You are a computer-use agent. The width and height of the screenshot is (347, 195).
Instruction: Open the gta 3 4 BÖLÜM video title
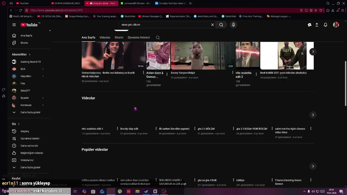(206, 129)
